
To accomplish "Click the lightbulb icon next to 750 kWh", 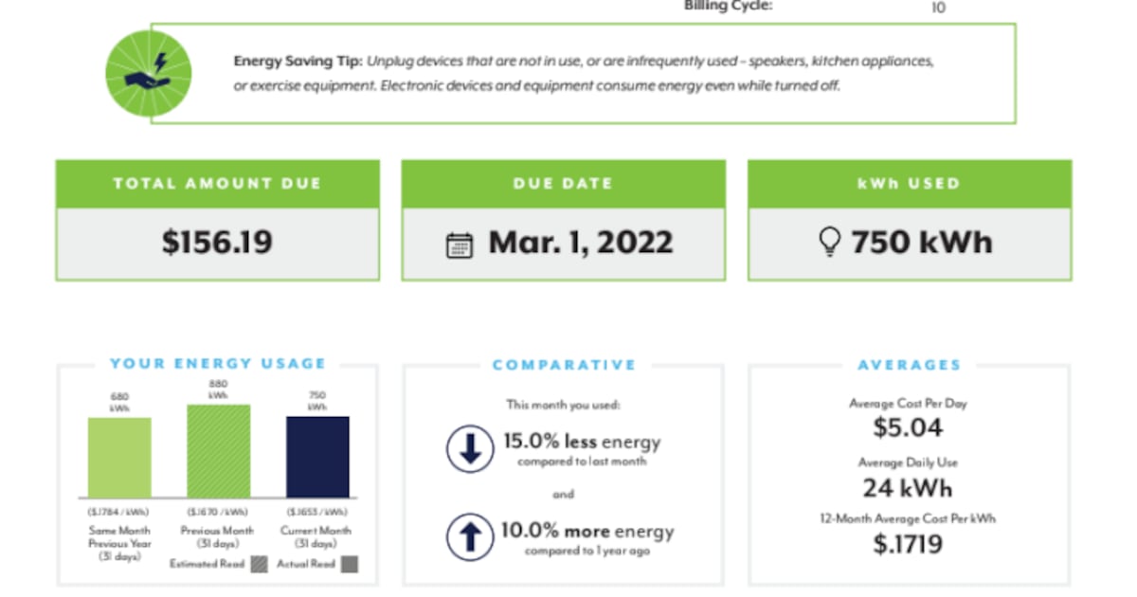I will [x=829, y=244].
